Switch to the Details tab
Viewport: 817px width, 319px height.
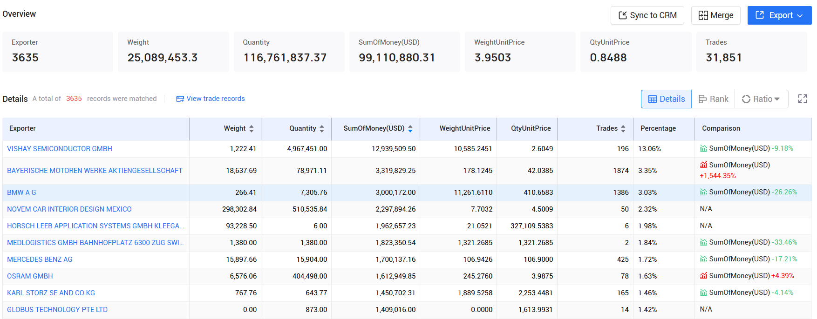pyautogui.click(x=666, y=99)
